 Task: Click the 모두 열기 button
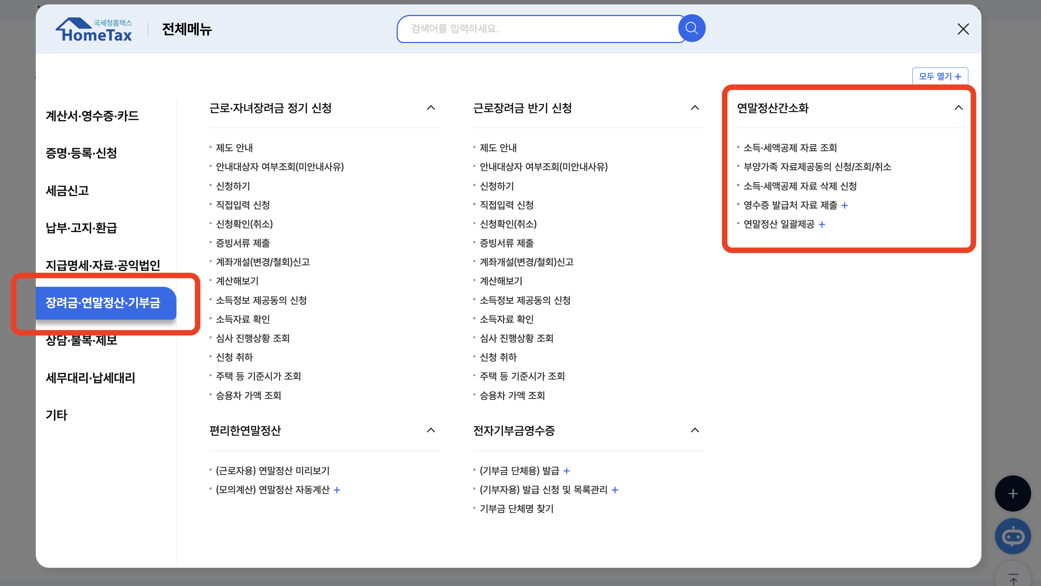pyautogui.click(x=939, y=76)
